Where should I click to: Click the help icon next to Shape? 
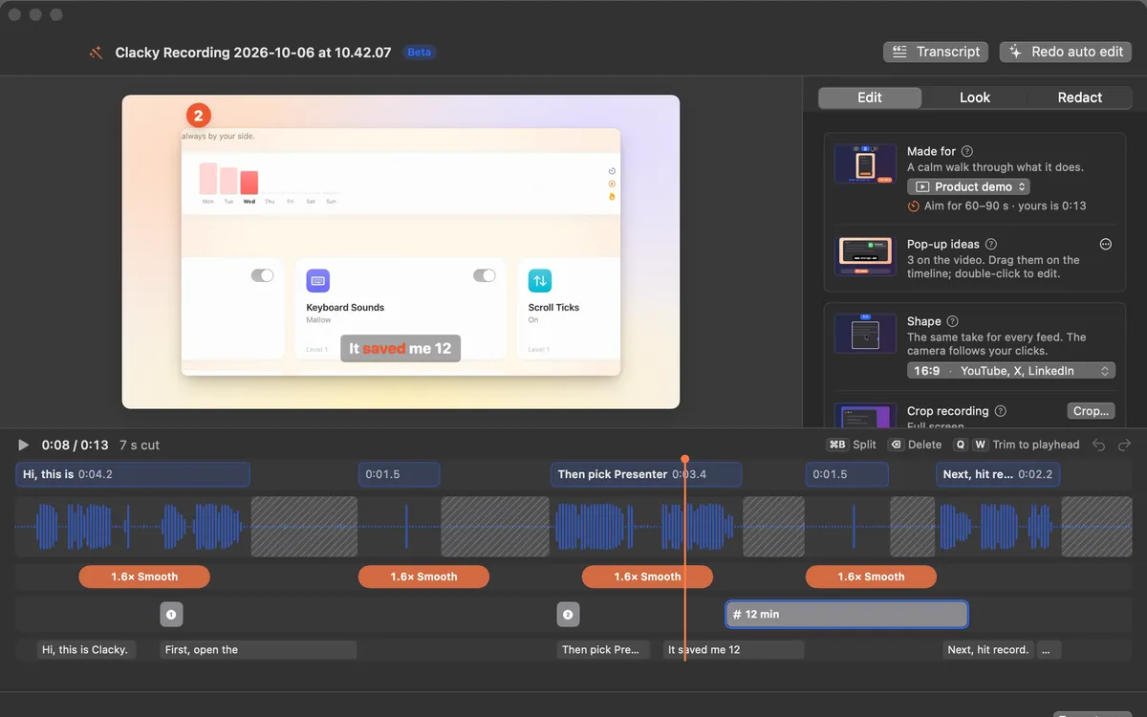(x=953, y=321)
